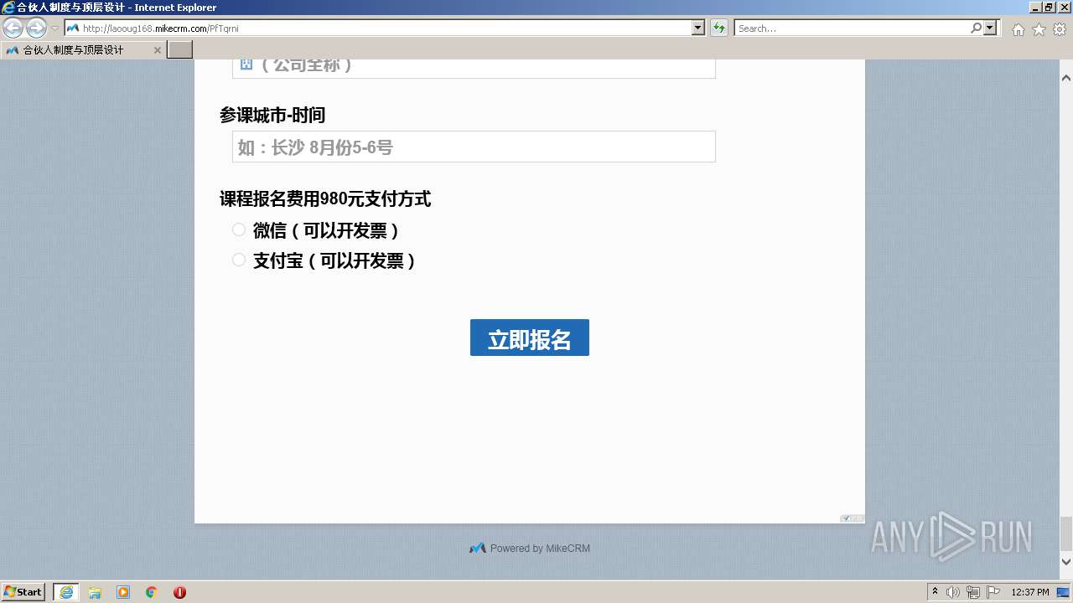Open Internet Explorer from the taskbar
Image resolution: width=1073 pixels, height=603 pixels.
tap(66, 592)
